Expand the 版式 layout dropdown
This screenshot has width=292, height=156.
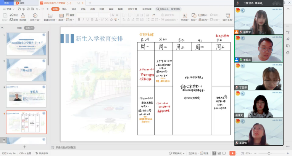(x=61, y=20)
